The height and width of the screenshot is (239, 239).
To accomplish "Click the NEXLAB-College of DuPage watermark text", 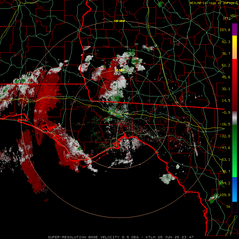I will point(214,3).
